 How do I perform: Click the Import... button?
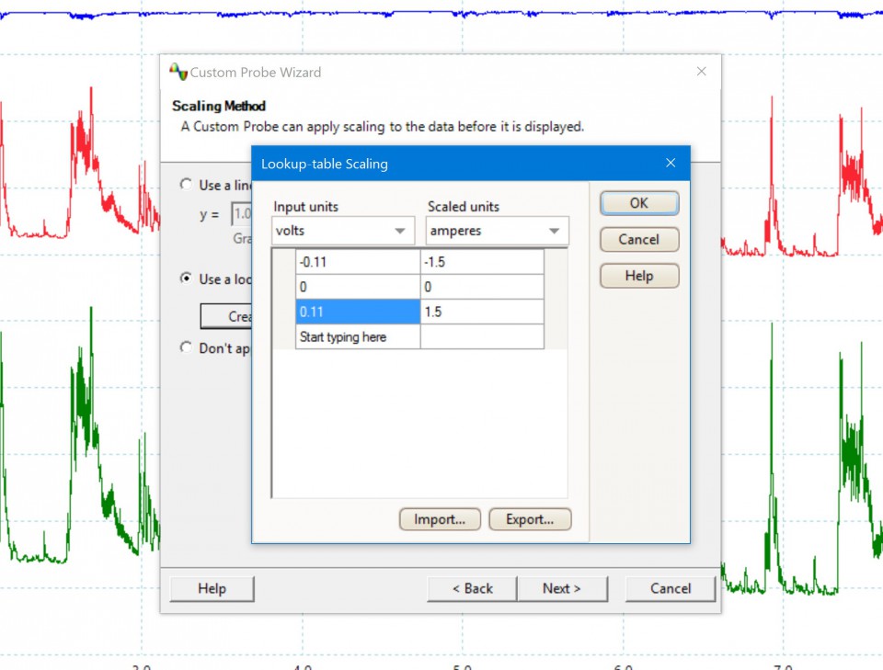point(439,519)
